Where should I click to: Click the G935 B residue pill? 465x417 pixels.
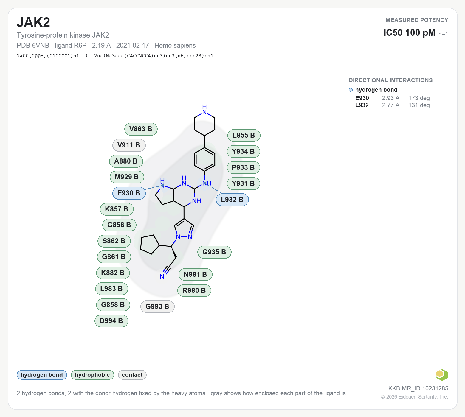click(x=215, y=252)
